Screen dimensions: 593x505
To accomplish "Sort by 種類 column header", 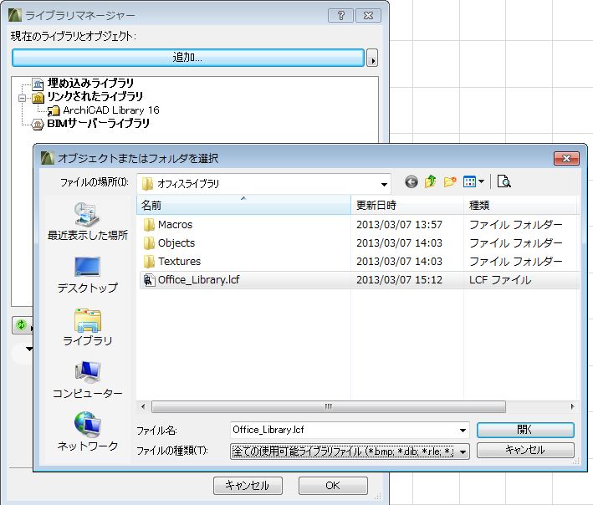I will point(520,205).
